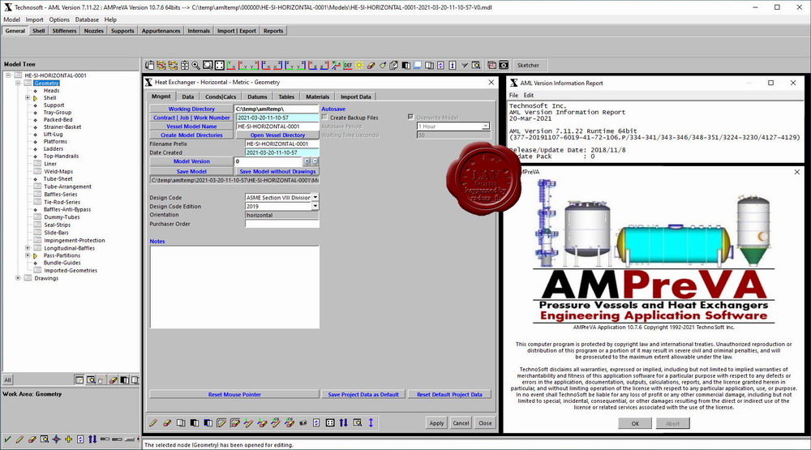
Task: Collapse the Geometry tree node
Action: (18, 83)
